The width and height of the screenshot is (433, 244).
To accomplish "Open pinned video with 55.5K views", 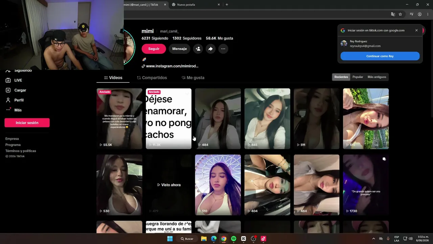I will coord(119,119).
